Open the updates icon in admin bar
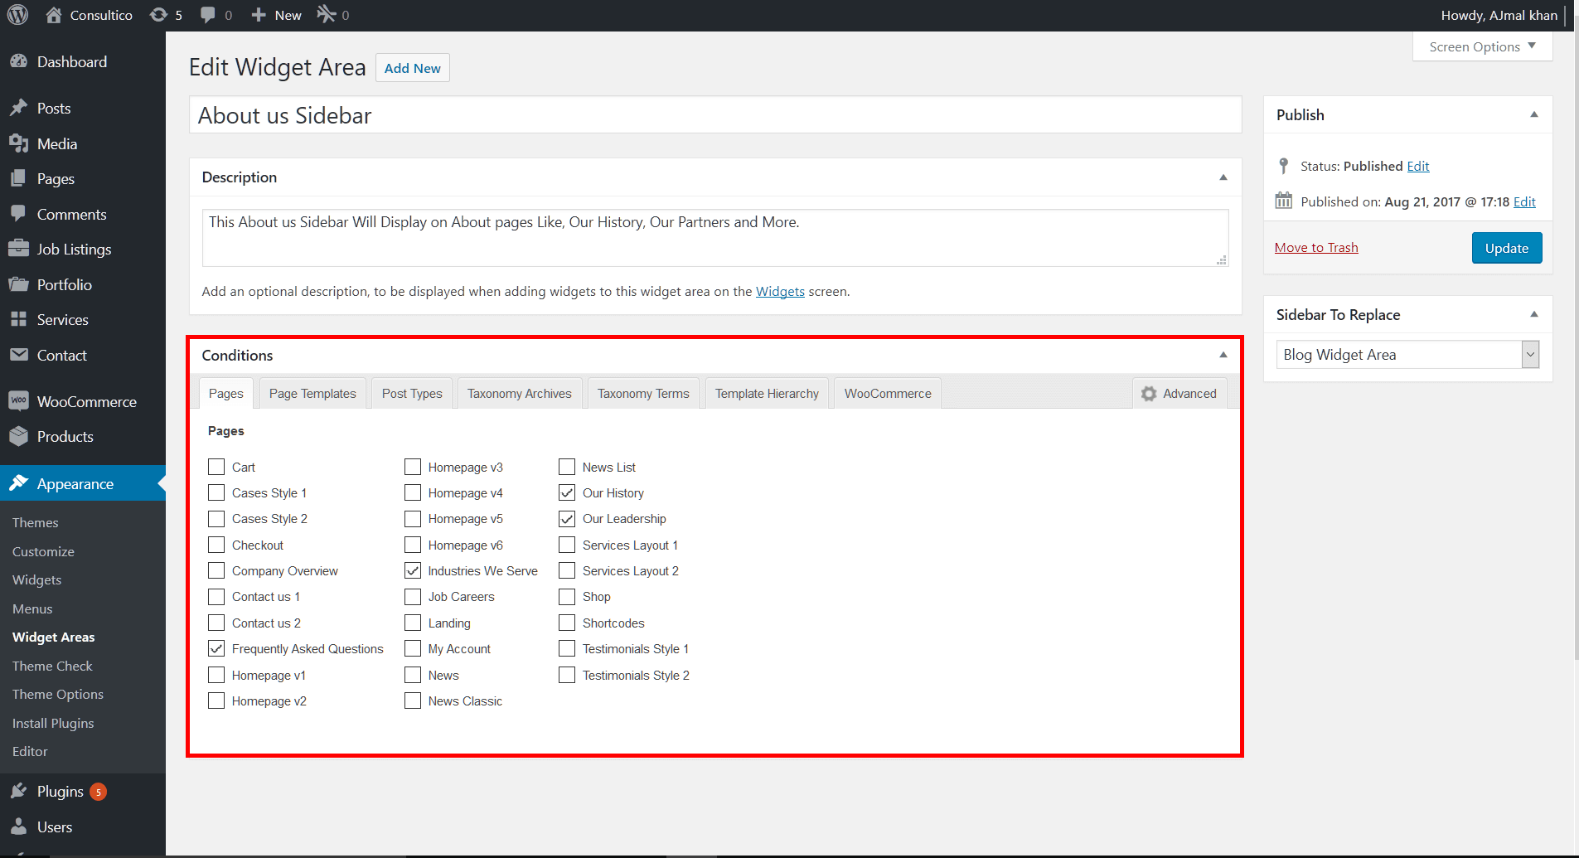Screen dimensions: 1579x858 pos(158,15)
